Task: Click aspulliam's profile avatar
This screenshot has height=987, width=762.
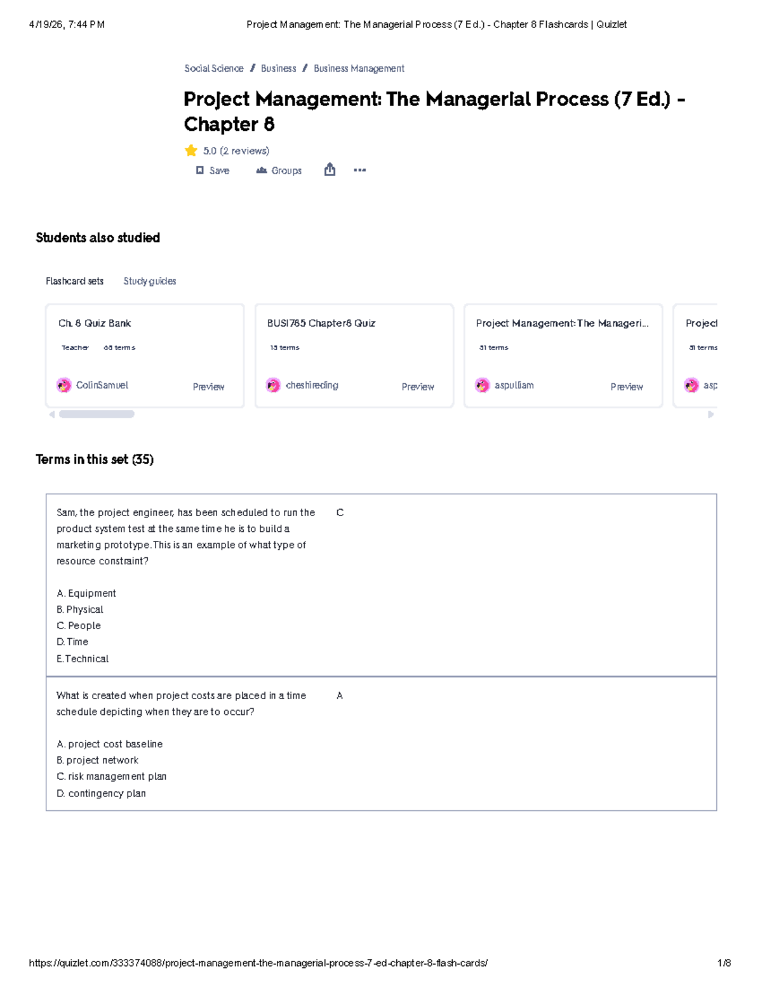Action: (483, 385)
